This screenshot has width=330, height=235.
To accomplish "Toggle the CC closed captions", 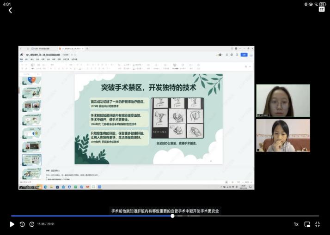I will (322, 9).
